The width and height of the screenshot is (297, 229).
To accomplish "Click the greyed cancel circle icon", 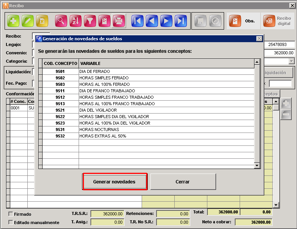I will [x=215, y=21].
